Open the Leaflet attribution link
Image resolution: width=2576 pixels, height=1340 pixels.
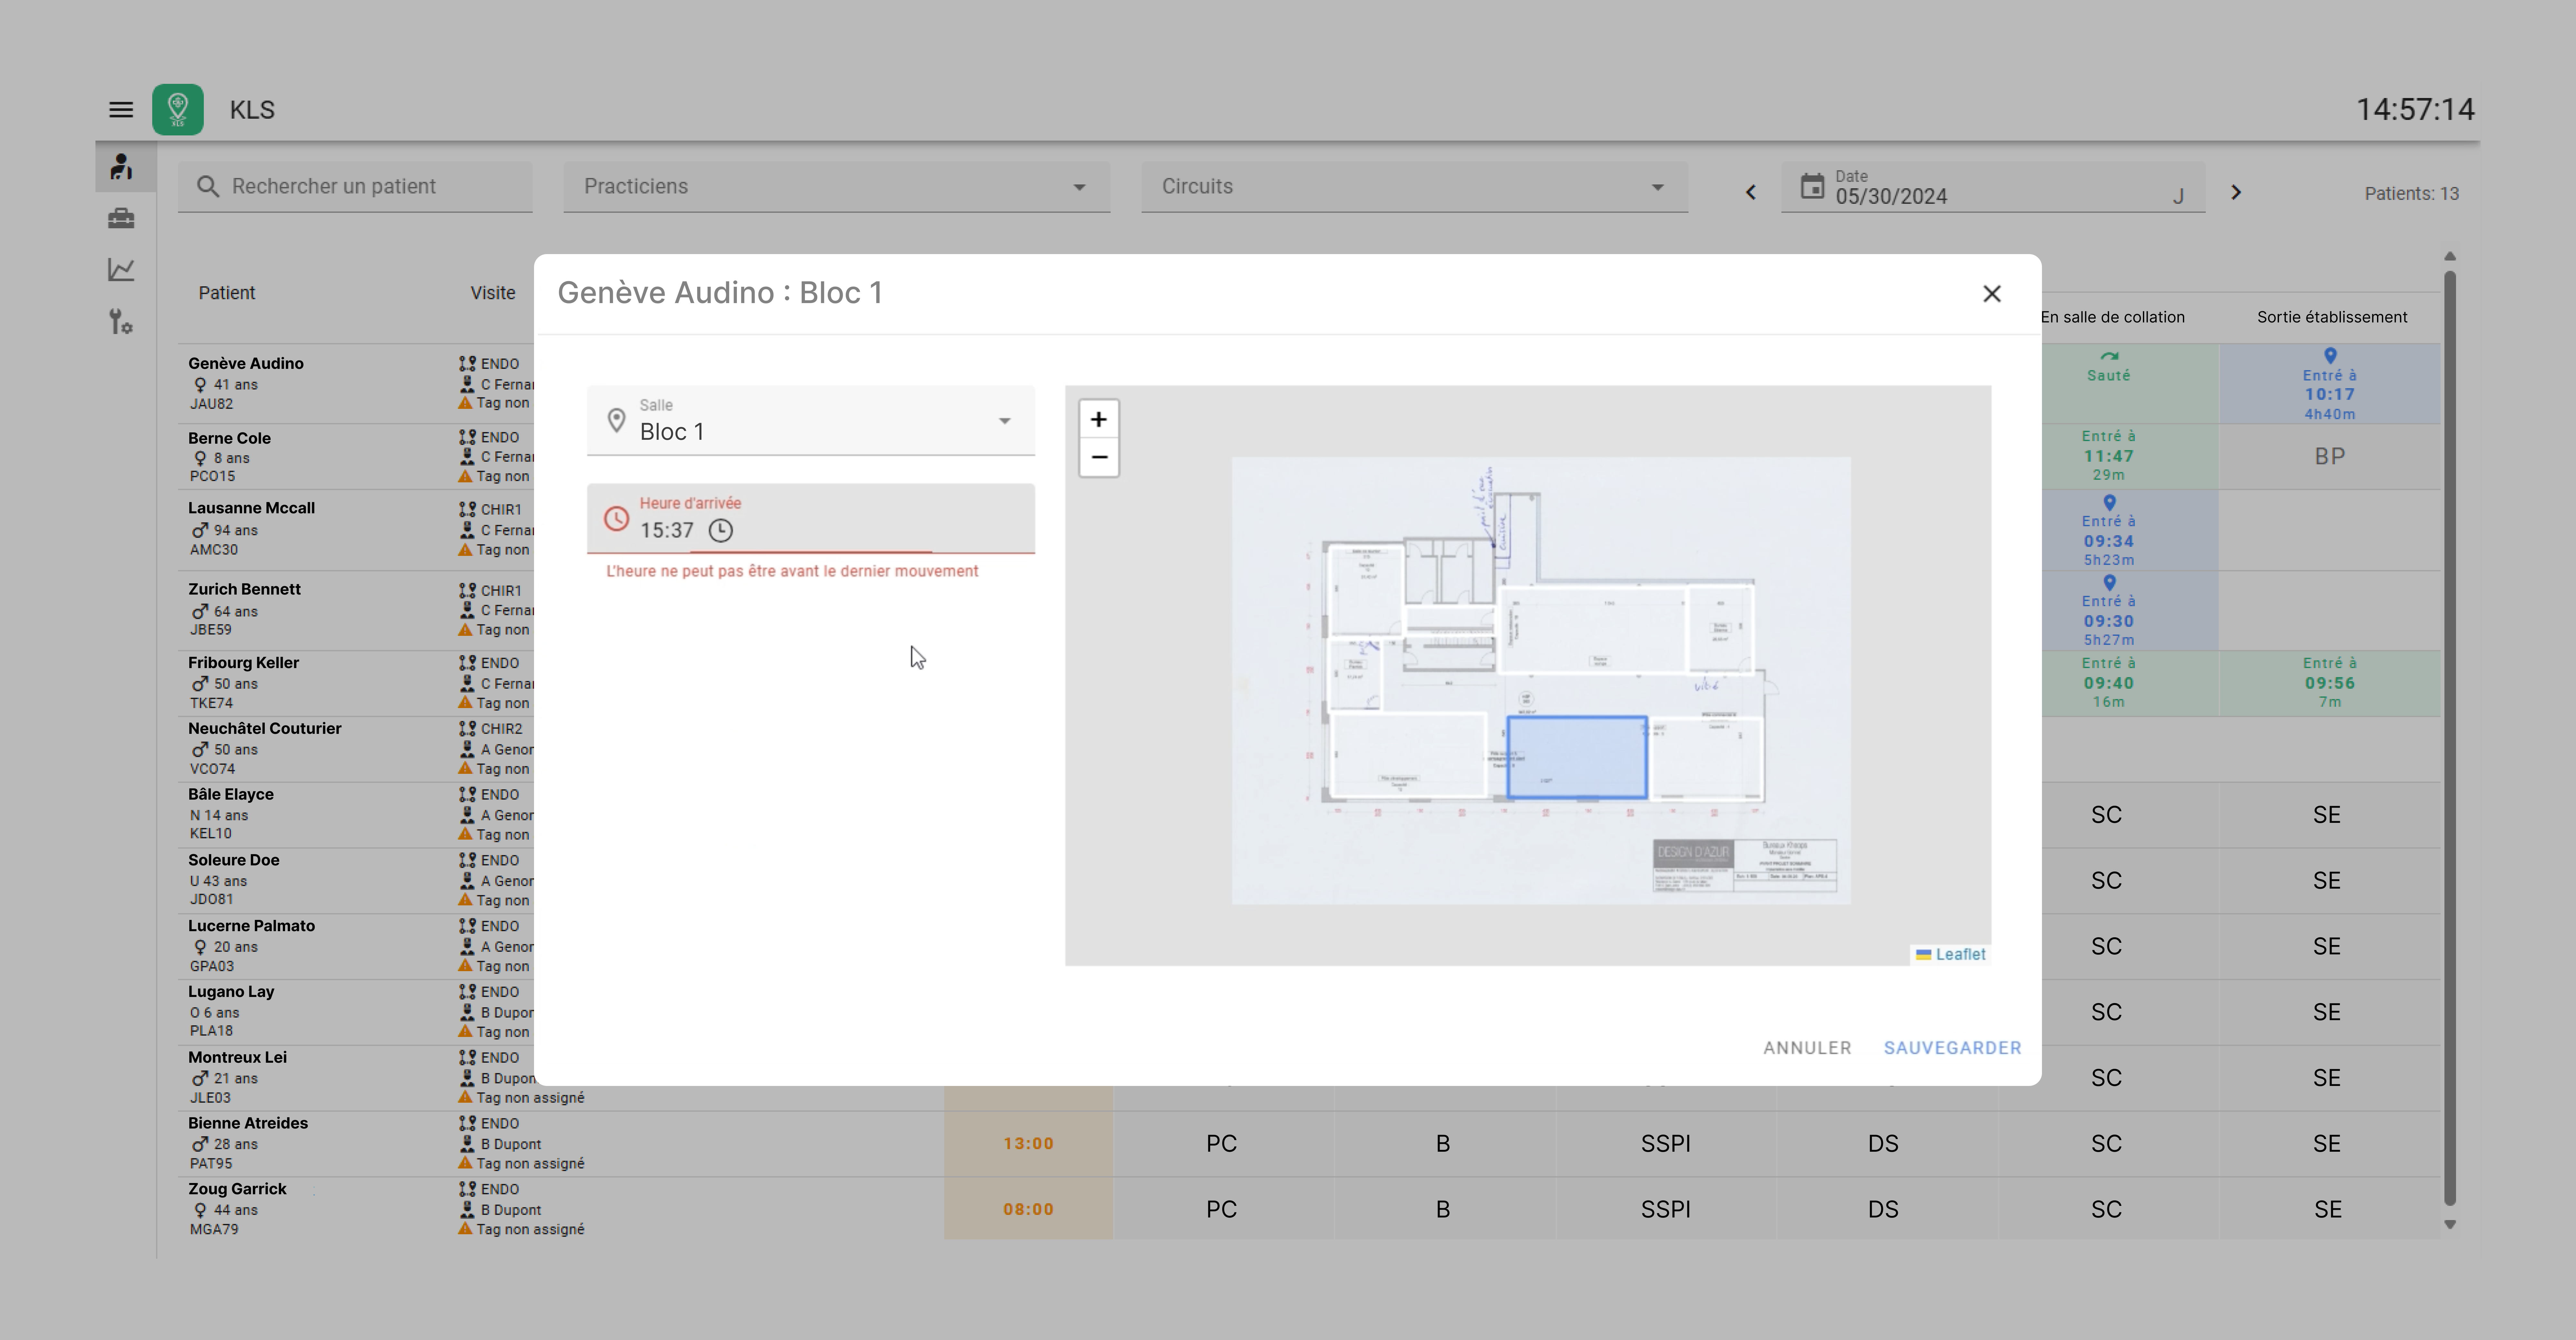[x=1960, y=955]
